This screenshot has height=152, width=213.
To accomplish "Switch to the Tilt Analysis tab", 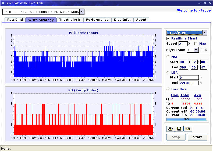I will 70,20.
